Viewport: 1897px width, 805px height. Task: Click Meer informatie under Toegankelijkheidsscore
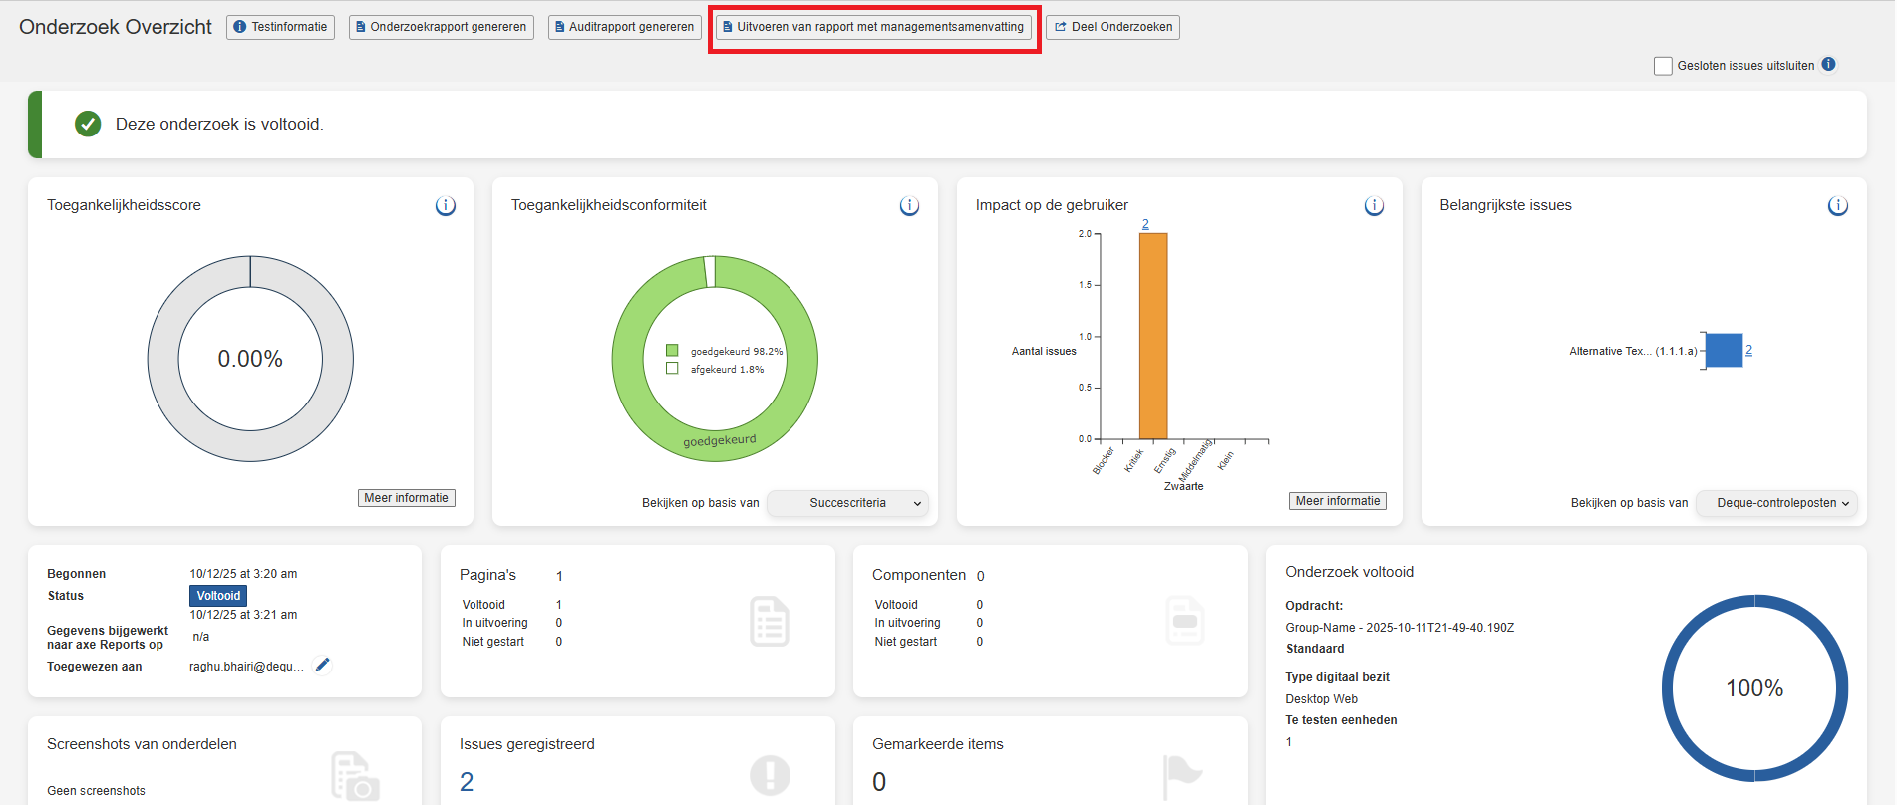[x=406, y=498]
